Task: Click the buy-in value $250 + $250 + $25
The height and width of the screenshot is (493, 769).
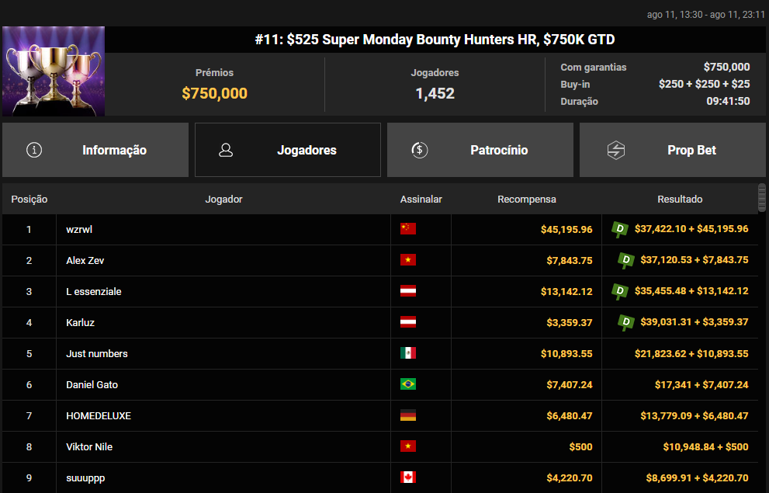Action: [705, 84]
